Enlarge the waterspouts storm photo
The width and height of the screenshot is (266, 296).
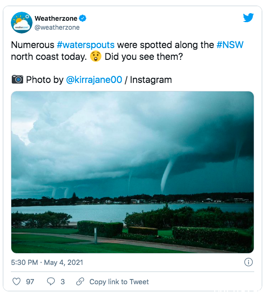pyautogui.click(x=133, y=172)
